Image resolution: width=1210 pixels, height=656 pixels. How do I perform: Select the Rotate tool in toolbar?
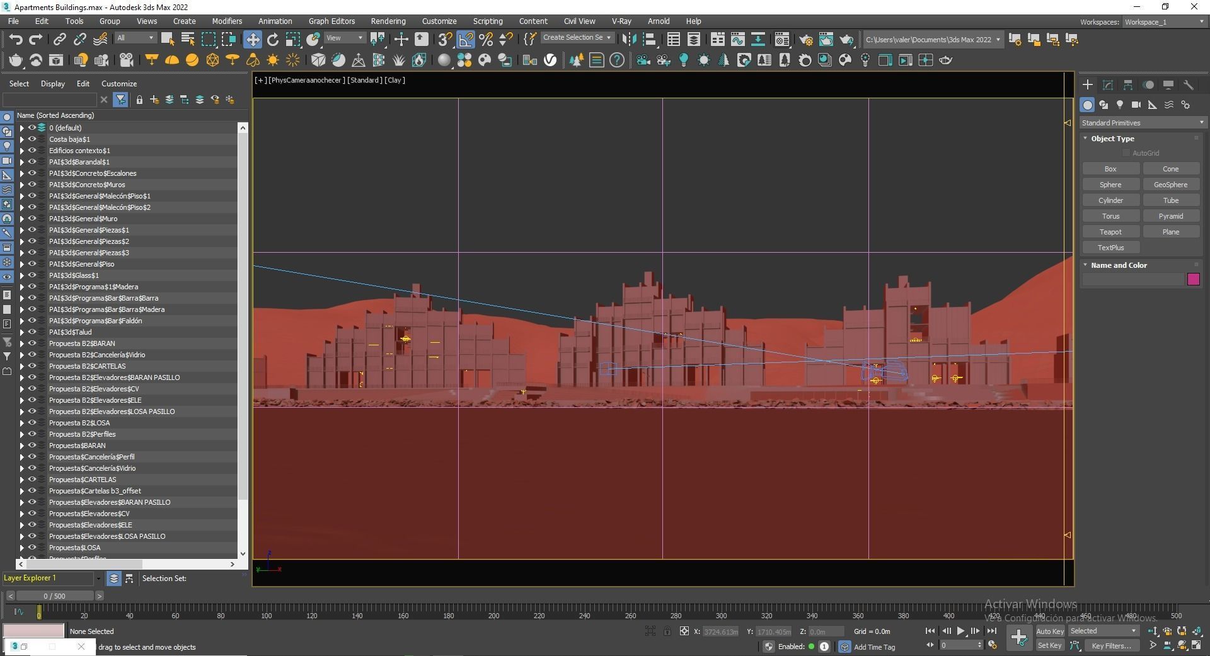click(x=273, y=40)
